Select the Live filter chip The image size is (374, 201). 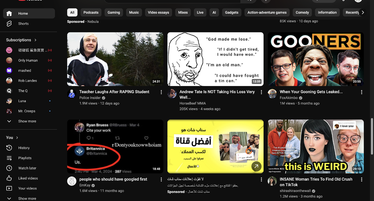tap(200, 12)
